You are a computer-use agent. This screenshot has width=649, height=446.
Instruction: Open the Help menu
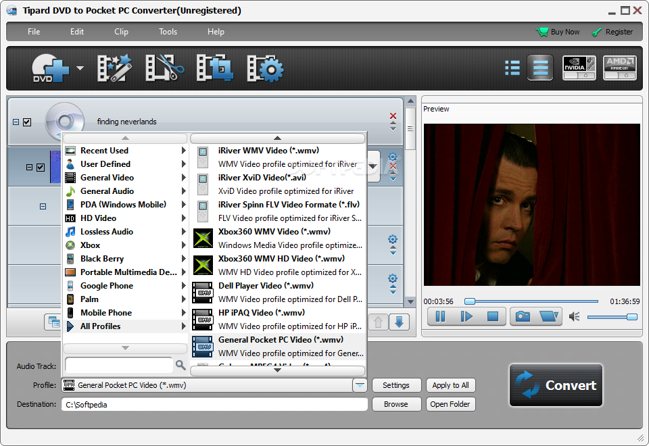coord(216,32)
